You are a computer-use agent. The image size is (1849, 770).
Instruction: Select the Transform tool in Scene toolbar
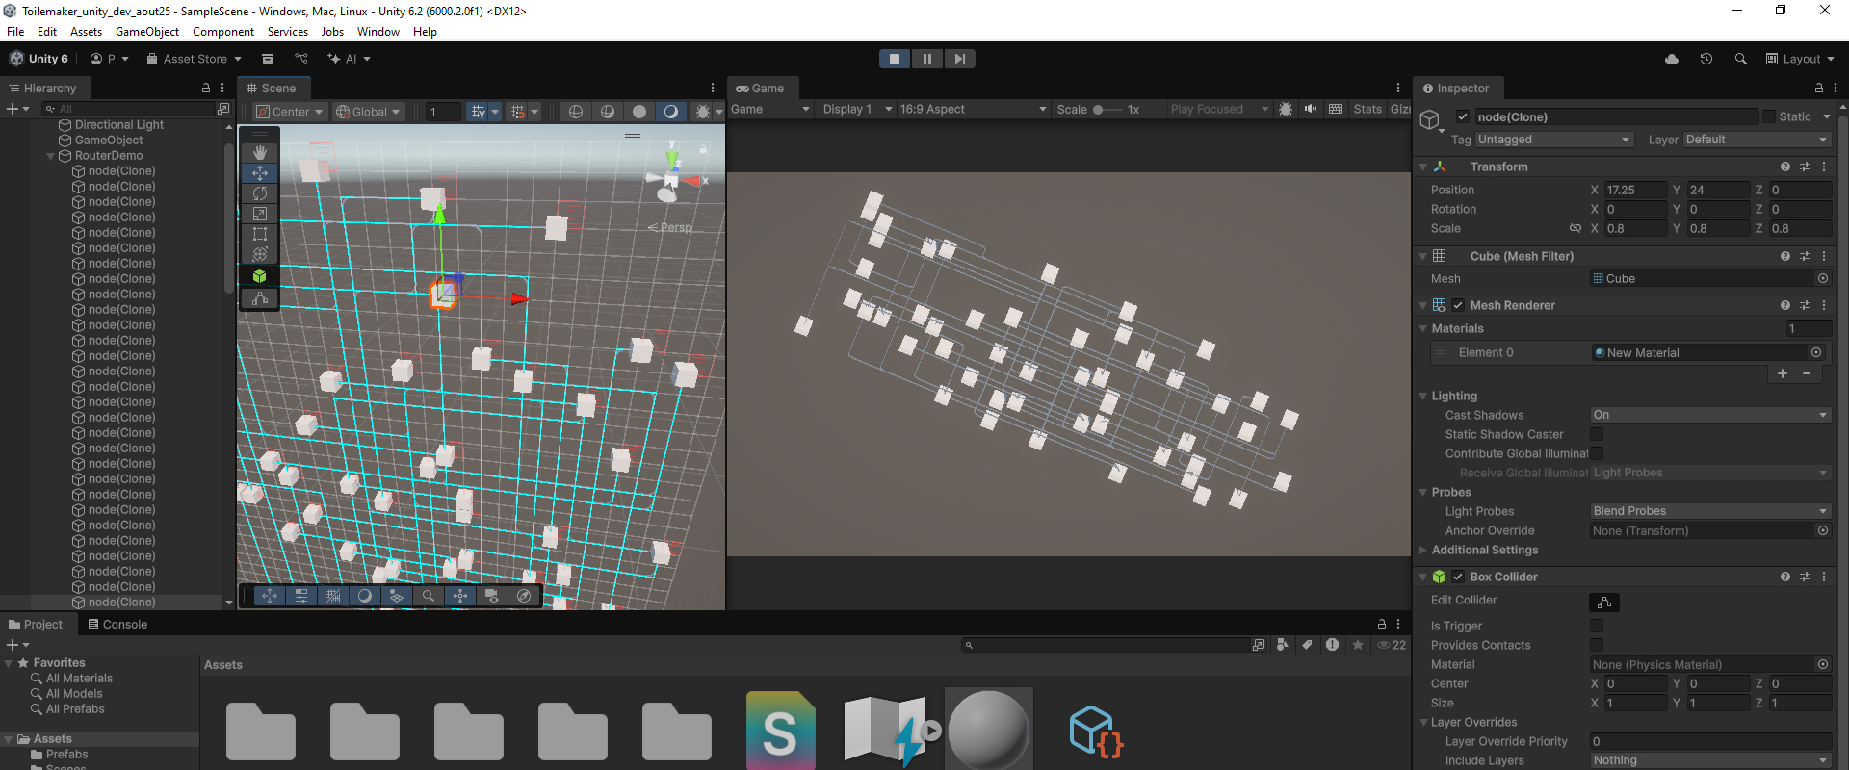point(260,254)
